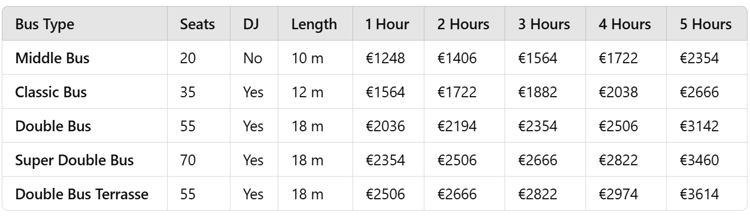Click the €3614 price cell
The height and width of the screenshot is (216, 750).
click(x=699, y=195)
